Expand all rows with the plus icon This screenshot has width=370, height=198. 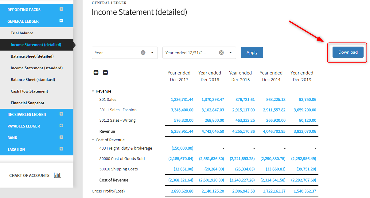click(x=96, y=73)
